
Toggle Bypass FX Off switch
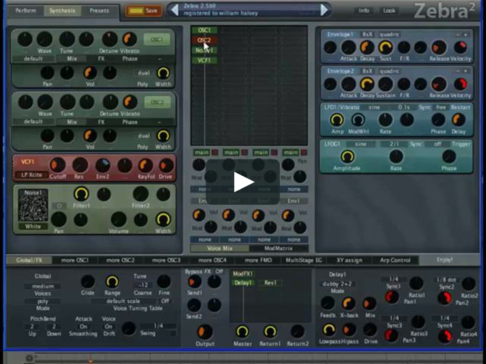(219, 271)
